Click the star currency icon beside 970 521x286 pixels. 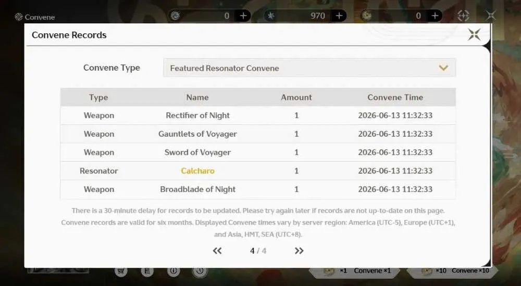tap(271, 16)
